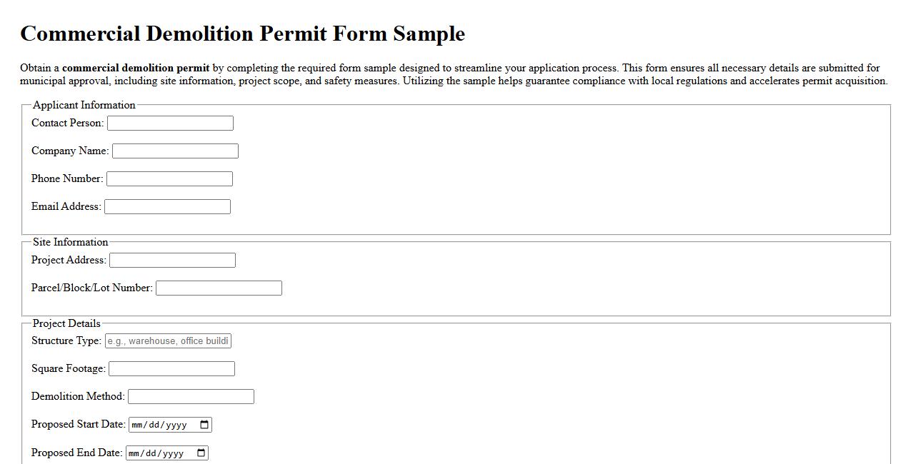Focus the Email Address input
Screen dimensions: 913x464
167,206
